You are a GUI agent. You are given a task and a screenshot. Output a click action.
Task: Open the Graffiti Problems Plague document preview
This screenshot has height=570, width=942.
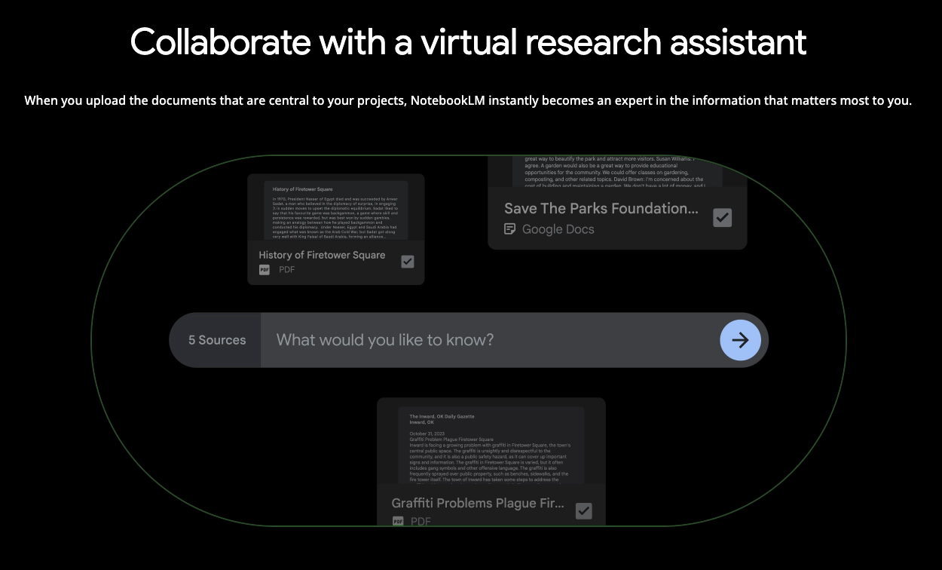point(491,446)
